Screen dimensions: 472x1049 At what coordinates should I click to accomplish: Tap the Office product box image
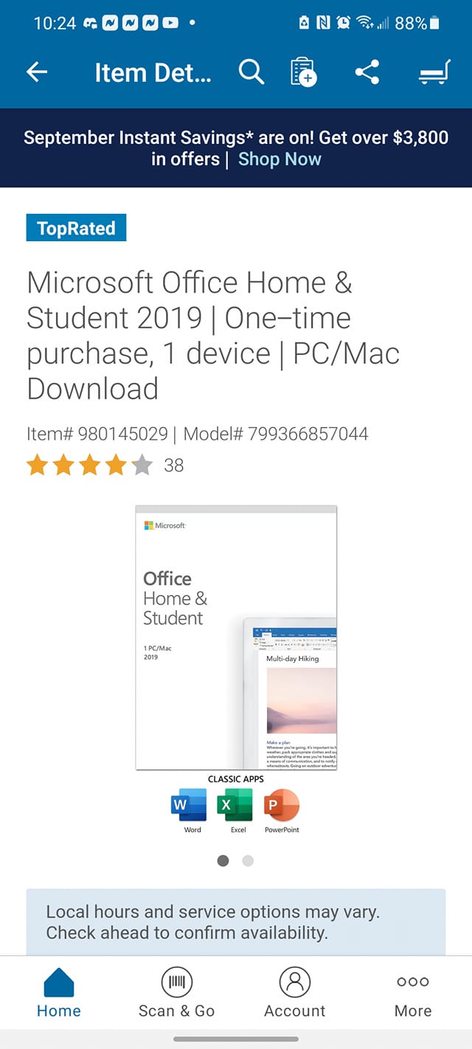[236, 637]
